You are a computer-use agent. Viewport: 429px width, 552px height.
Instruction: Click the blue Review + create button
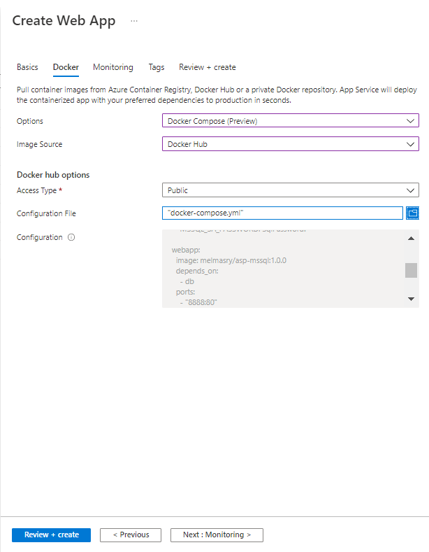51,535
